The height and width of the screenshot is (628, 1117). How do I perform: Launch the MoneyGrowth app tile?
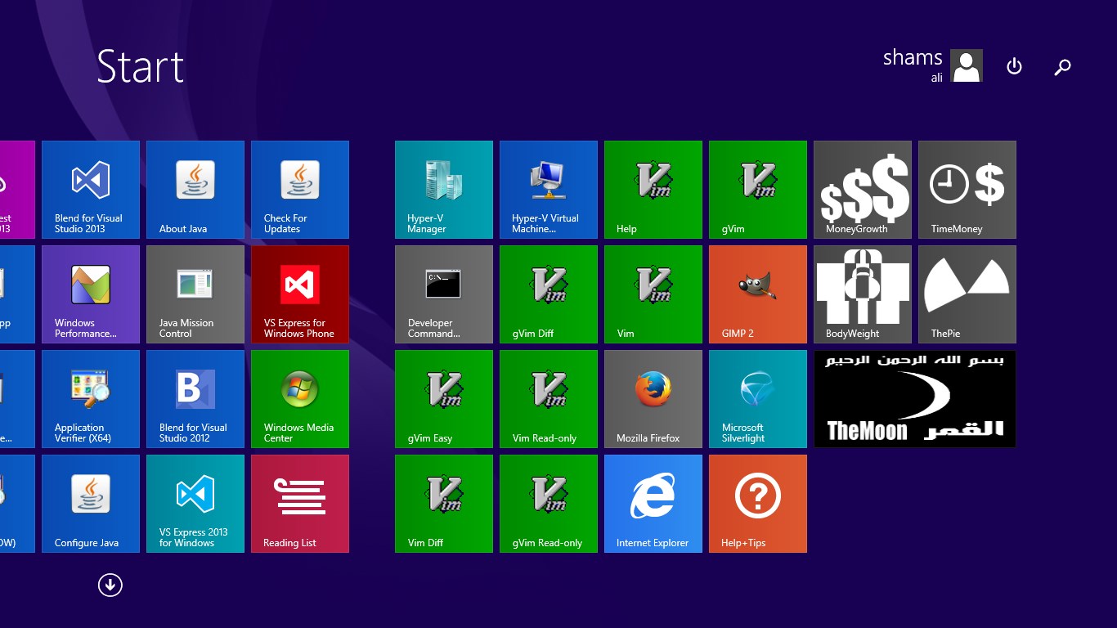pyautogui.click(x=863, y=190)
